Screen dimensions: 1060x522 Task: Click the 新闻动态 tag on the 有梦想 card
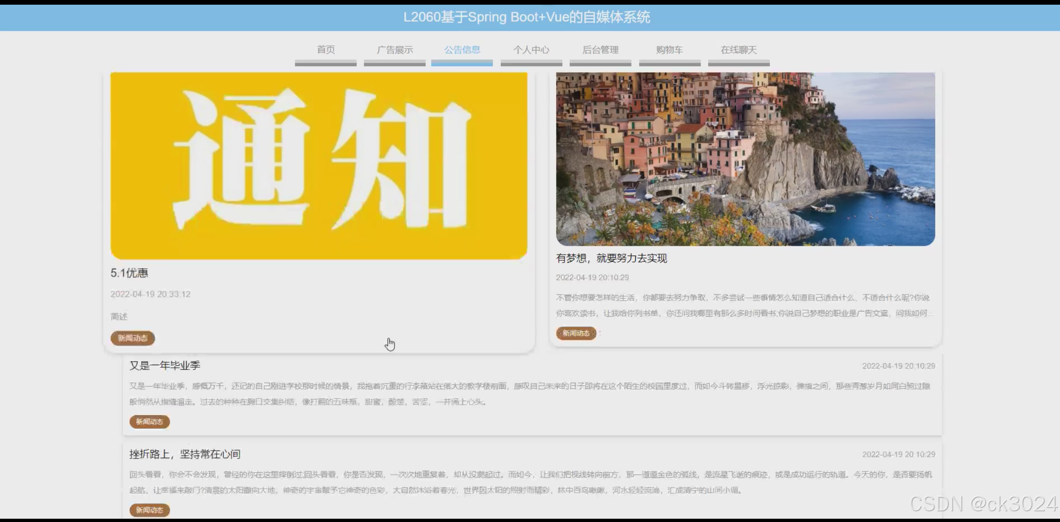576,333
